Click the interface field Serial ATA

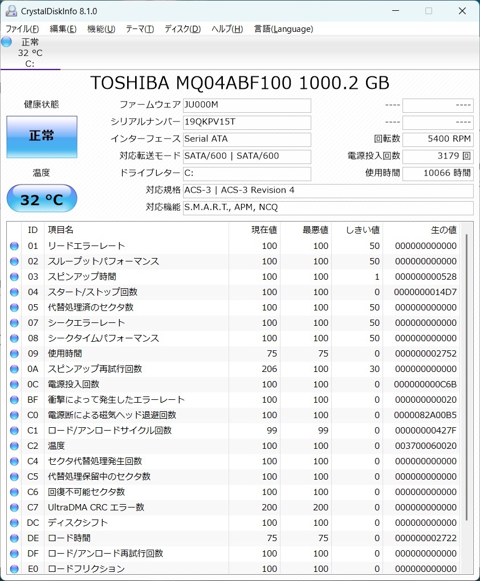[x=247, y=140]
